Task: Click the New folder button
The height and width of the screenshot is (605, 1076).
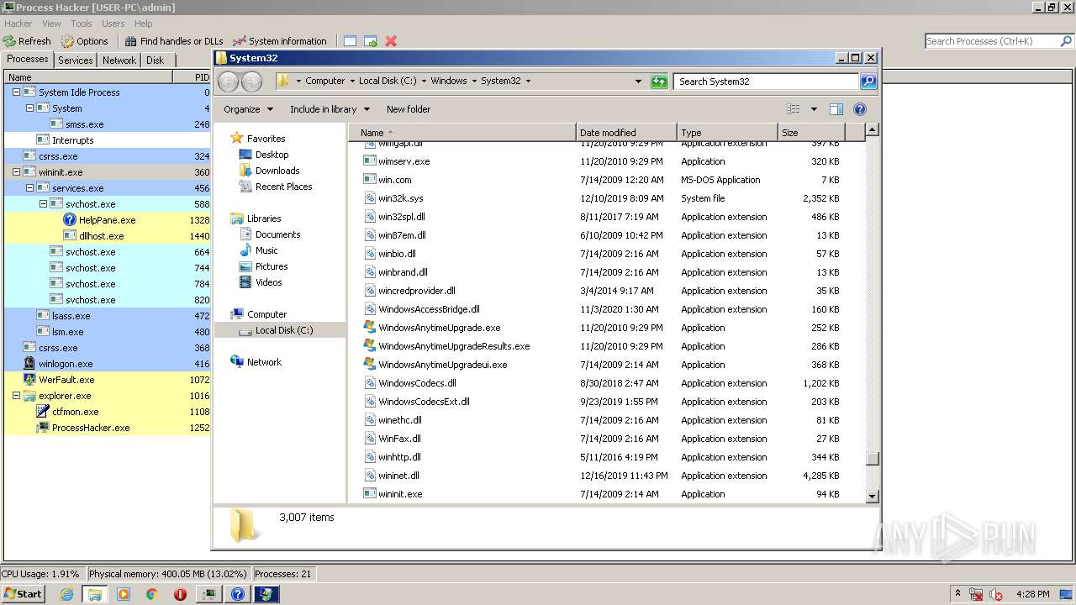Action: click(x=409, y=109)
